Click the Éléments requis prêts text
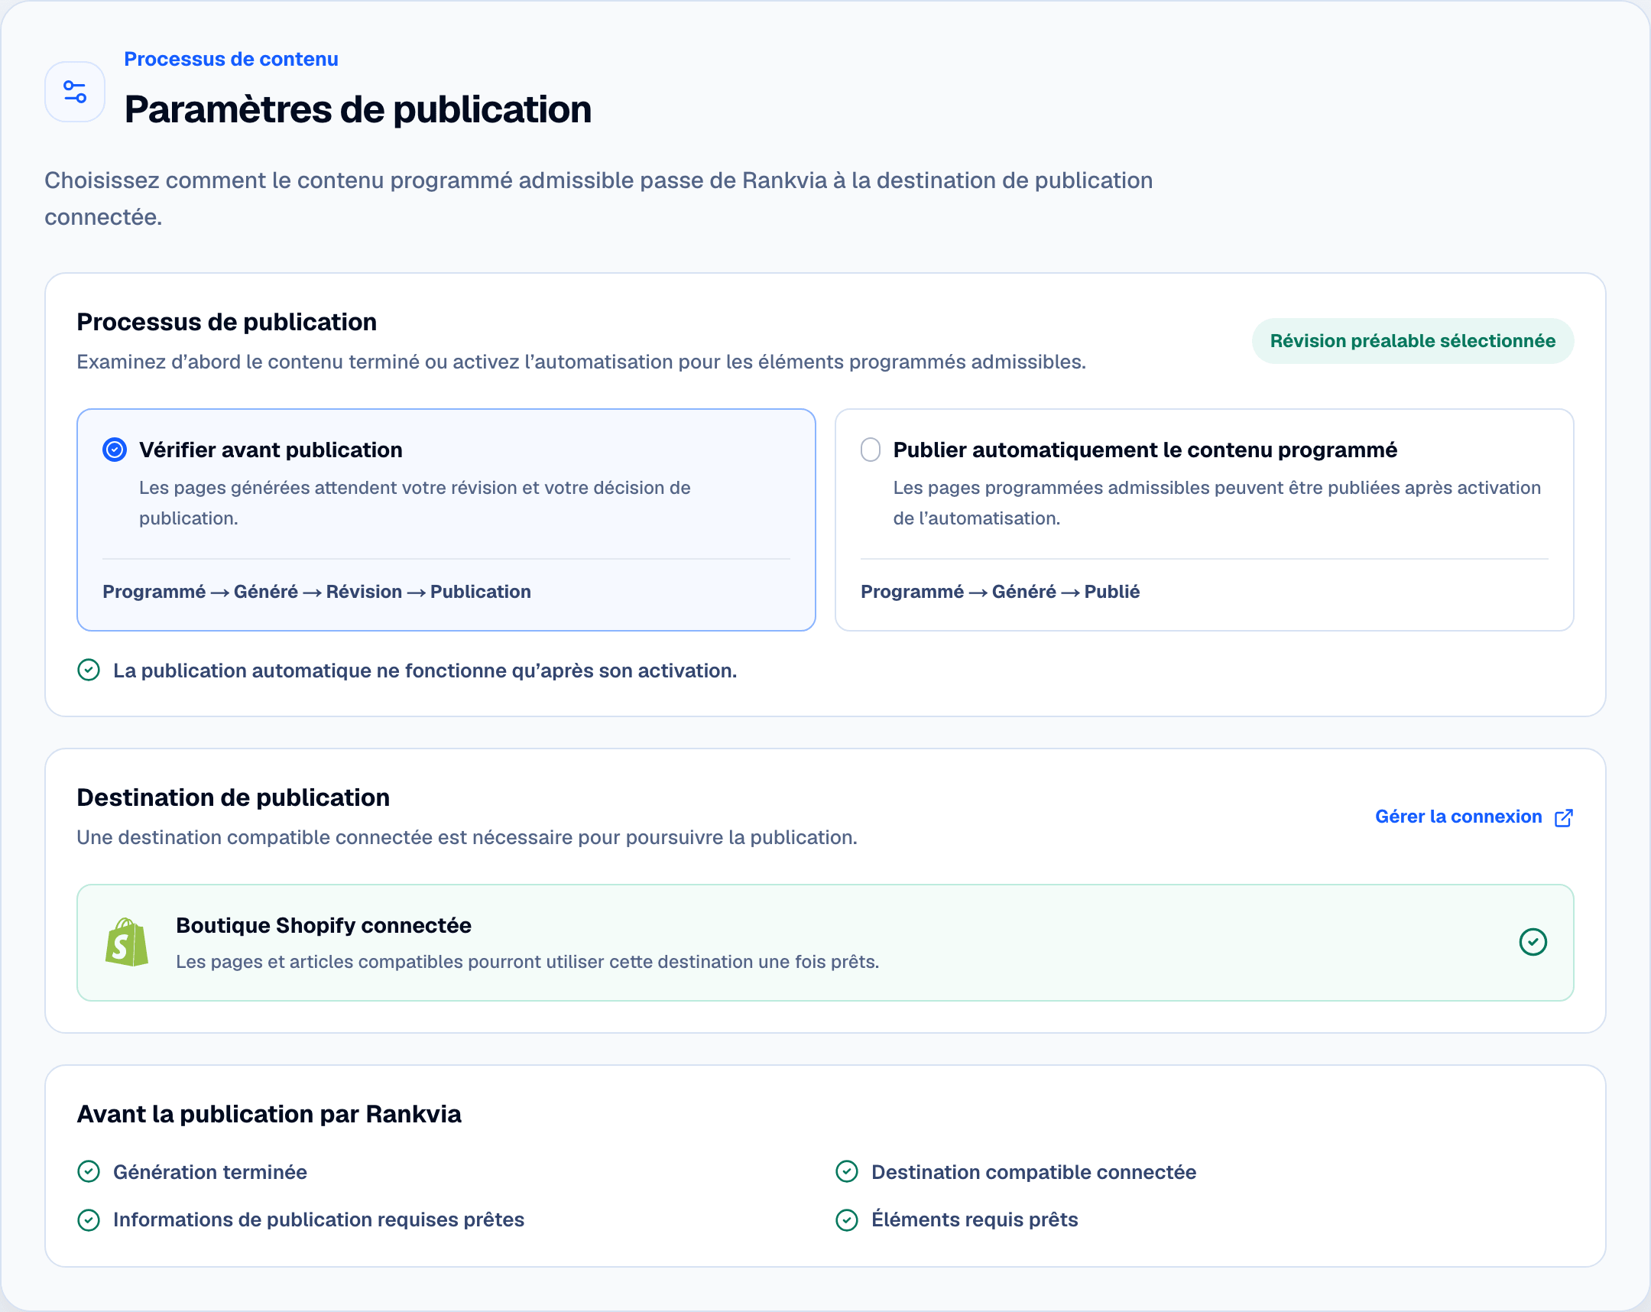Image resolution: width=1651 pixels, height=1312 pixels. (974, 1219)
